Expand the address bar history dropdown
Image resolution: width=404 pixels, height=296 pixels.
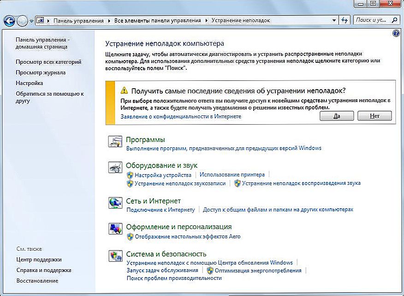(x=334, y=20)
